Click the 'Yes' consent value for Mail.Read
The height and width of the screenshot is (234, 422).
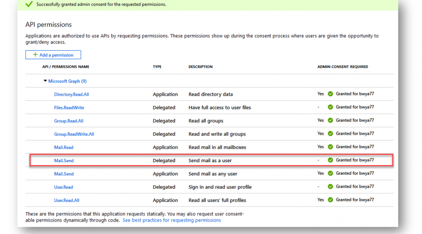[x=320, y=147]
